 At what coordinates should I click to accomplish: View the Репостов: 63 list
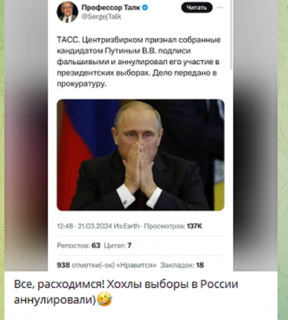(x=79, y=245)
